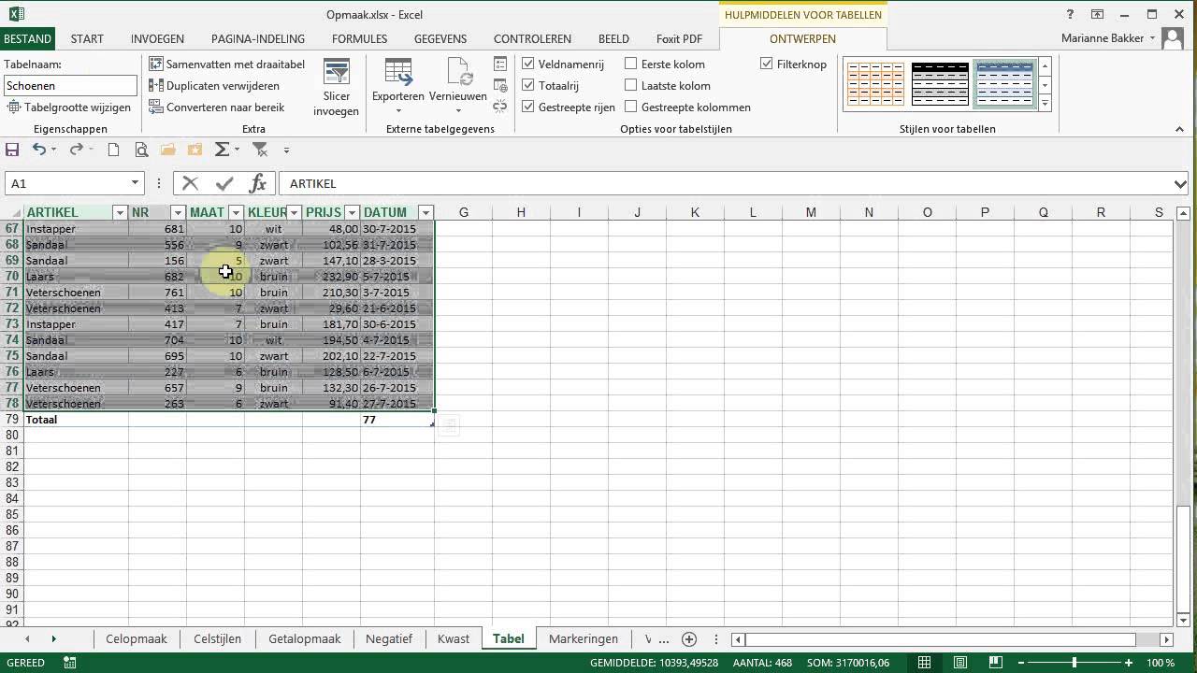
Task: Uncheck the Gestreepte rijen checkbox
Action: (528, 107)
